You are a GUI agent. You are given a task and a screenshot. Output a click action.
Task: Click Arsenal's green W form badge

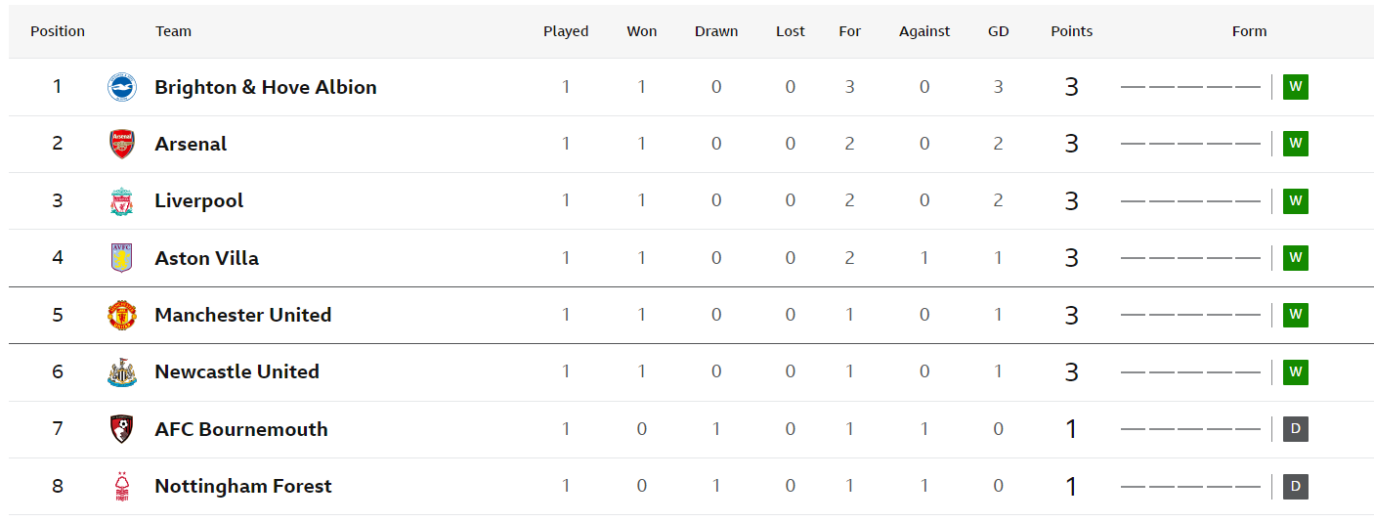click(x=1296, y=144)
